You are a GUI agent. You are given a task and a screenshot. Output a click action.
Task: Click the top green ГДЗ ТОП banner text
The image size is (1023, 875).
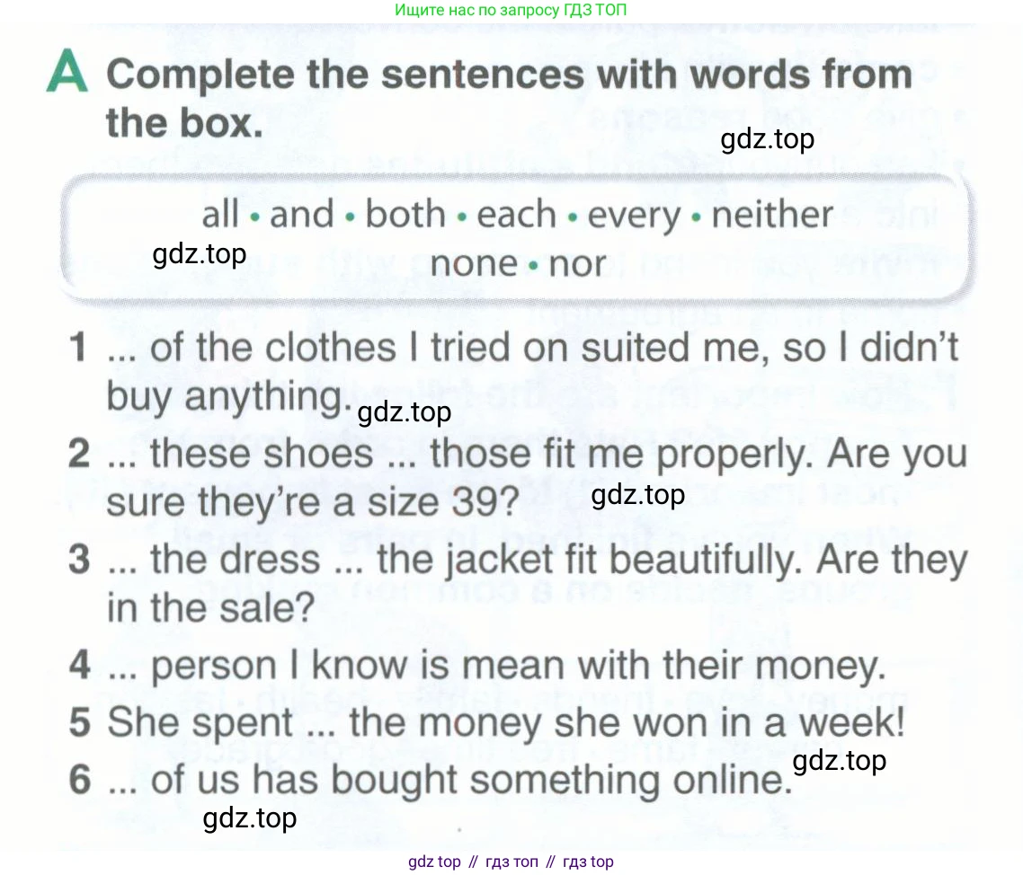pos(511,10)
